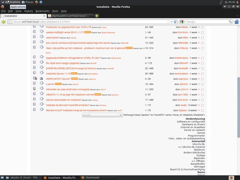The image size is (240, 180).
Task: Open last poster 'benhoebeke' profile link
Action: [181, 73]
